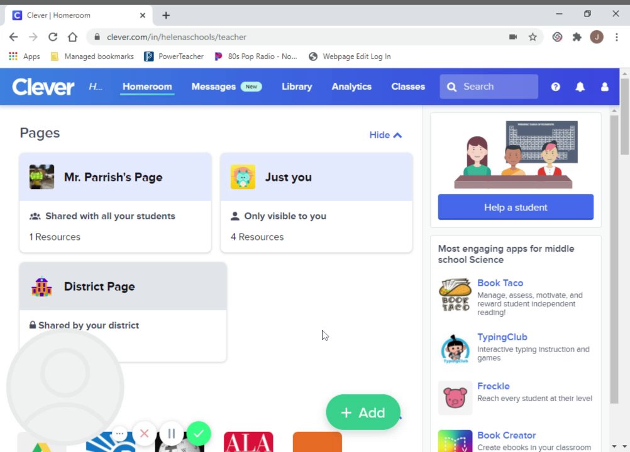Open the Book Creator app icon

(x=455, y=441)
